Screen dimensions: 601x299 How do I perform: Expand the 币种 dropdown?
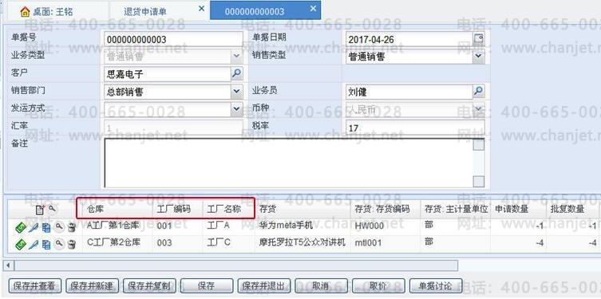tap(479, 108)
